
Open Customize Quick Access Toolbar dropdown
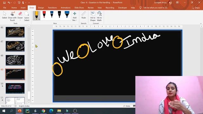[x=29, y=3]
